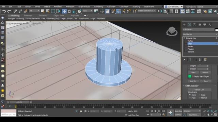The image size is (218, 122).
Task: Select the Select and Link tool
Action: (15, 11)
